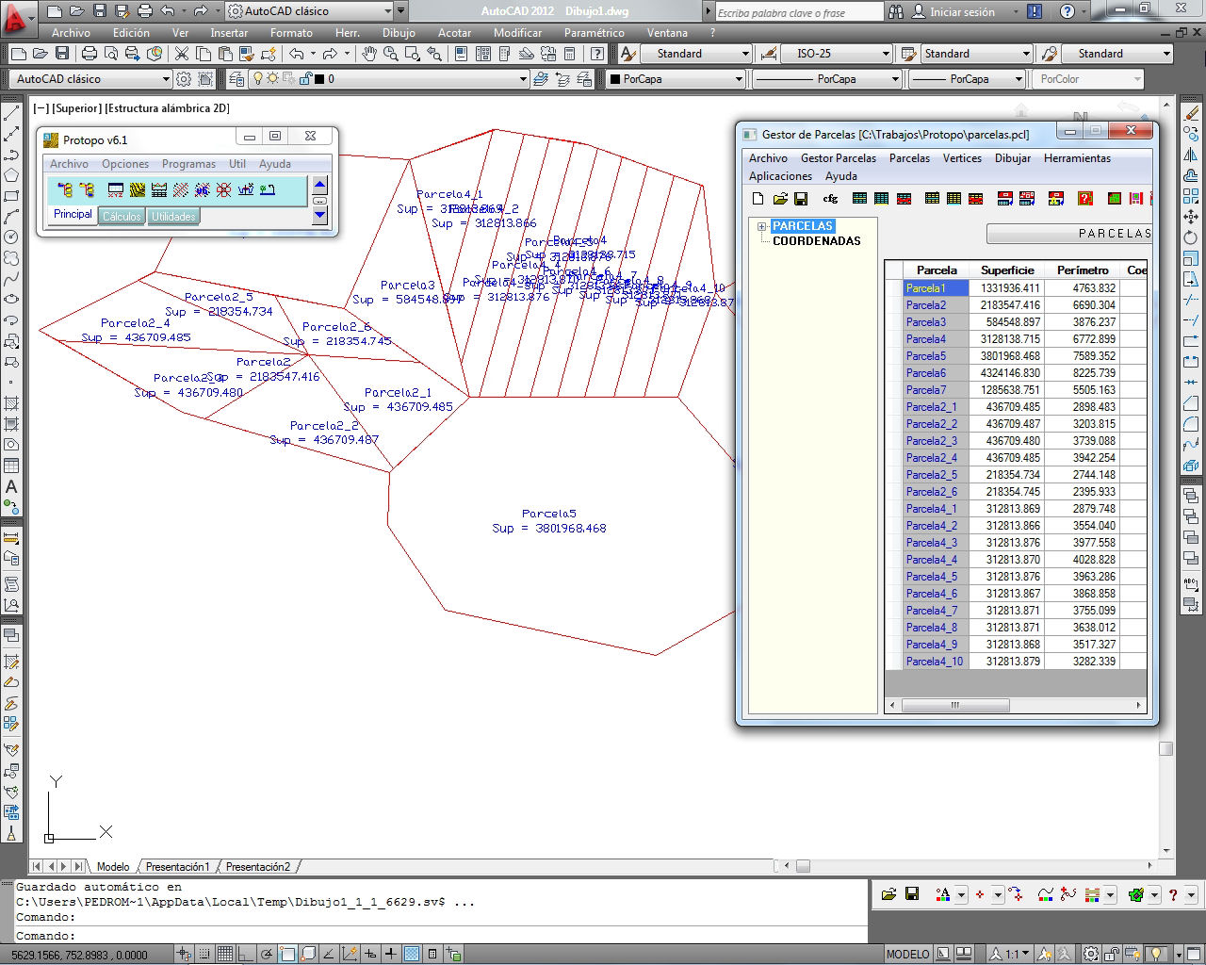Open the QuickCalc calculator icon
This screenshot has height=965, width=1206.
[569, 54]
